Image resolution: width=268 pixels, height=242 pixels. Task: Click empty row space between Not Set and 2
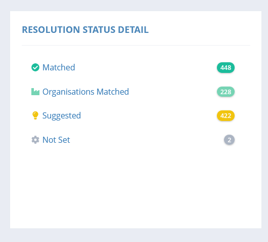147,140
